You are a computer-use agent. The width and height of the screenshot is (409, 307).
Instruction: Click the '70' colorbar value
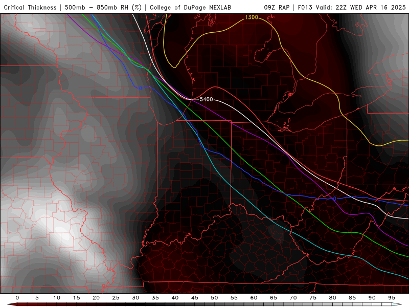pyautogui.click(x=293, y=298)
